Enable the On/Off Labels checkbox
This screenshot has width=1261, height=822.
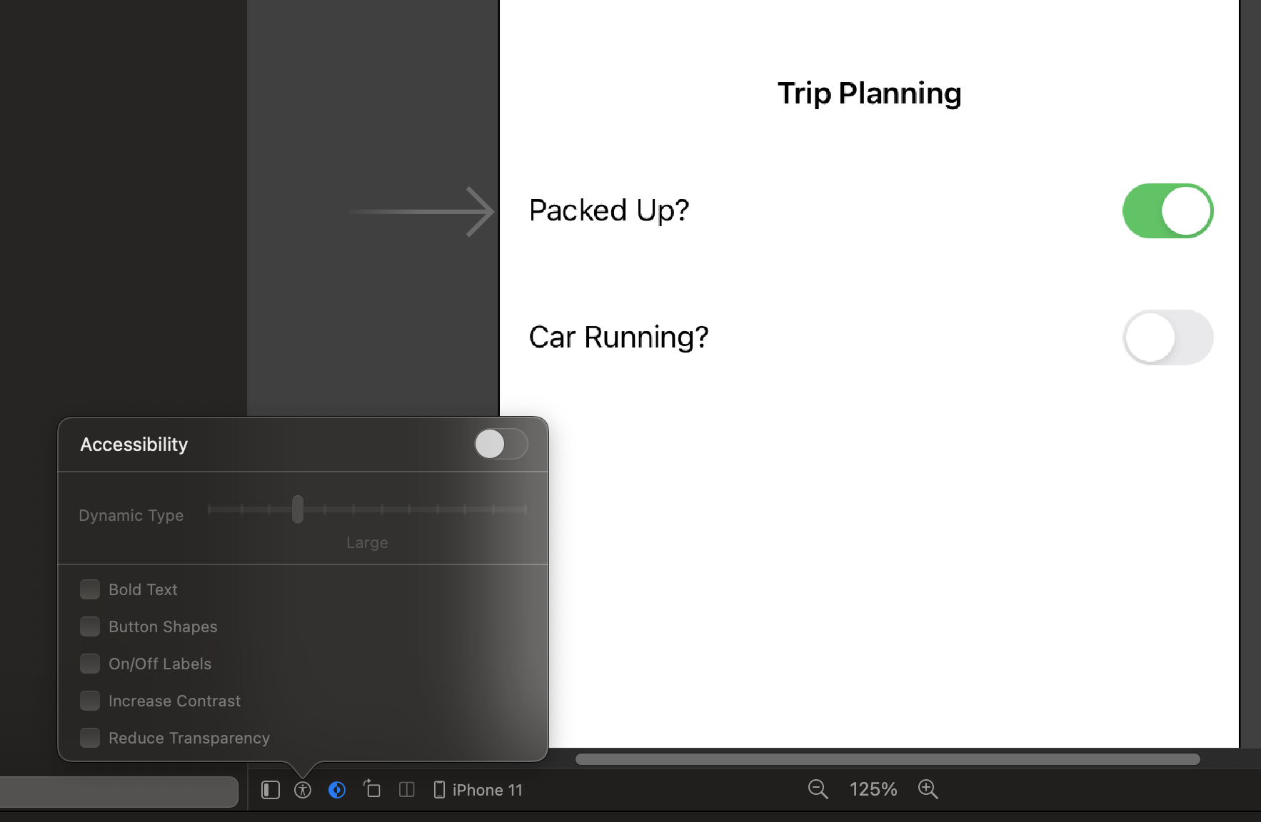point(90,664)
